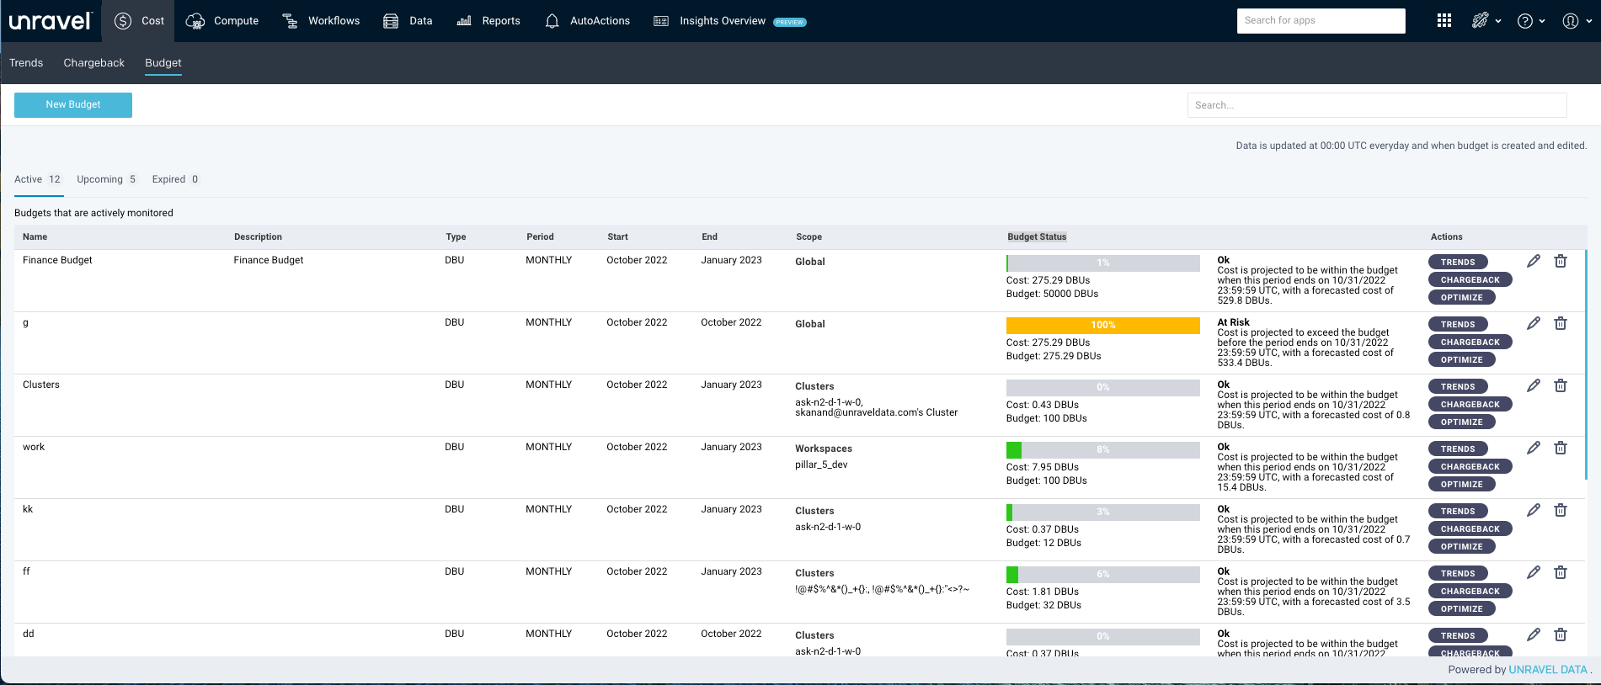Click the Unravel logo
Screen dimensions: 1601x685
point(50,20)
